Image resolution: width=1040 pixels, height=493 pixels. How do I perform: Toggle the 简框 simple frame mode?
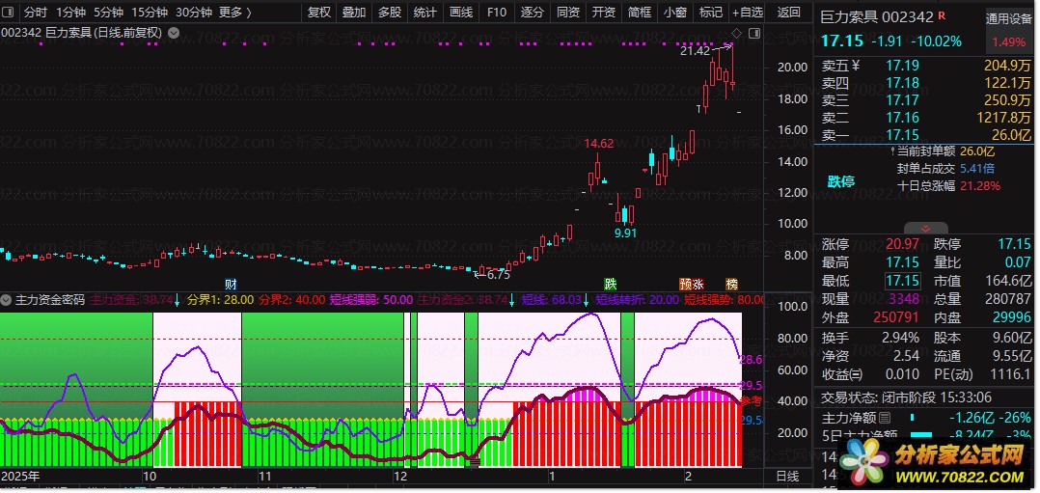coord(640,12)
